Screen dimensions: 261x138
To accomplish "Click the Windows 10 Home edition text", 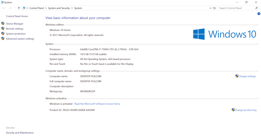I will (60, 30).
